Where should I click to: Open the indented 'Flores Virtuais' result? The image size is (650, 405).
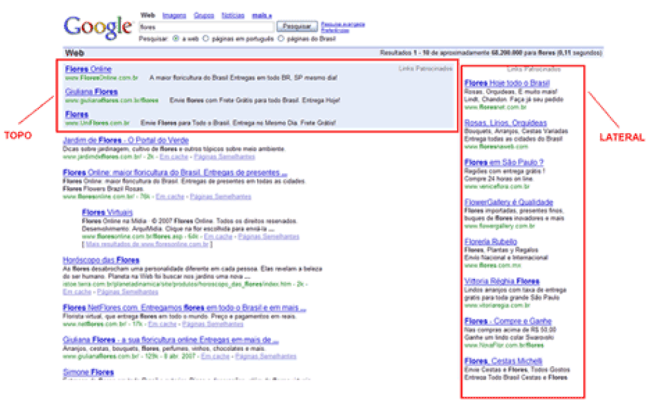[108, 212]
